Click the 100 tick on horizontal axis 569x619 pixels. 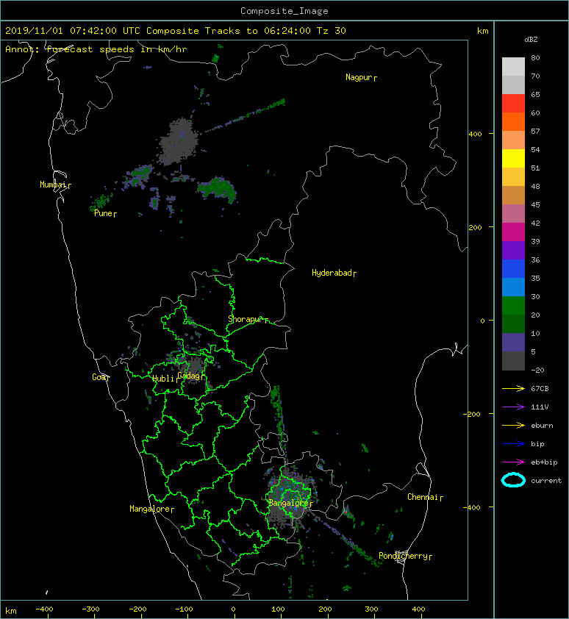[x=279, y=609]
